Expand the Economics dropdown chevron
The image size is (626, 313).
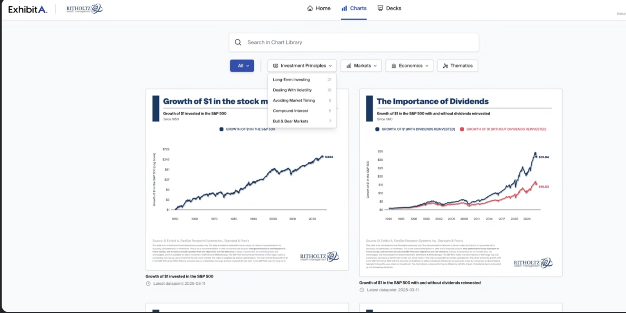click(427, 66)
